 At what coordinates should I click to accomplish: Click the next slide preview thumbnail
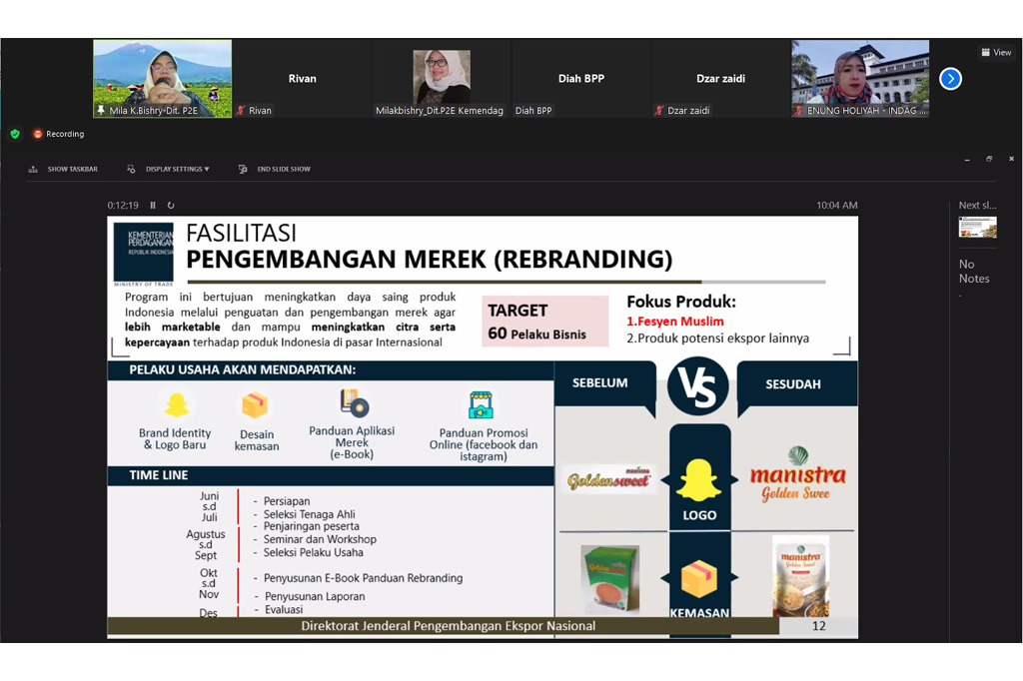coord(977,228)
